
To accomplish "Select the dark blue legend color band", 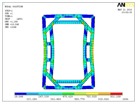I will (21, 94).
